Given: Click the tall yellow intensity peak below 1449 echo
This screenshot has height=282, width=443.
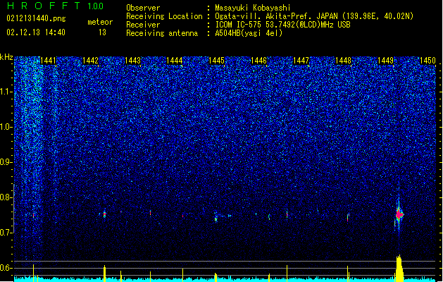Looking at the screenshot, I should click(x=399, y=268).
